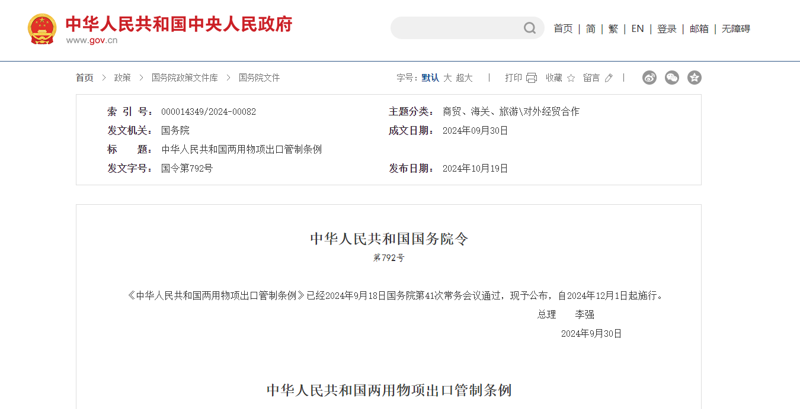Viewport: 800px width, 409px height.
Task: Select 默认 default font size
Action: coord(430,78)
